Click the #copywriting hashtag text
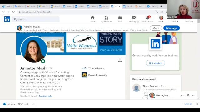200x112 pixels. 40,86
